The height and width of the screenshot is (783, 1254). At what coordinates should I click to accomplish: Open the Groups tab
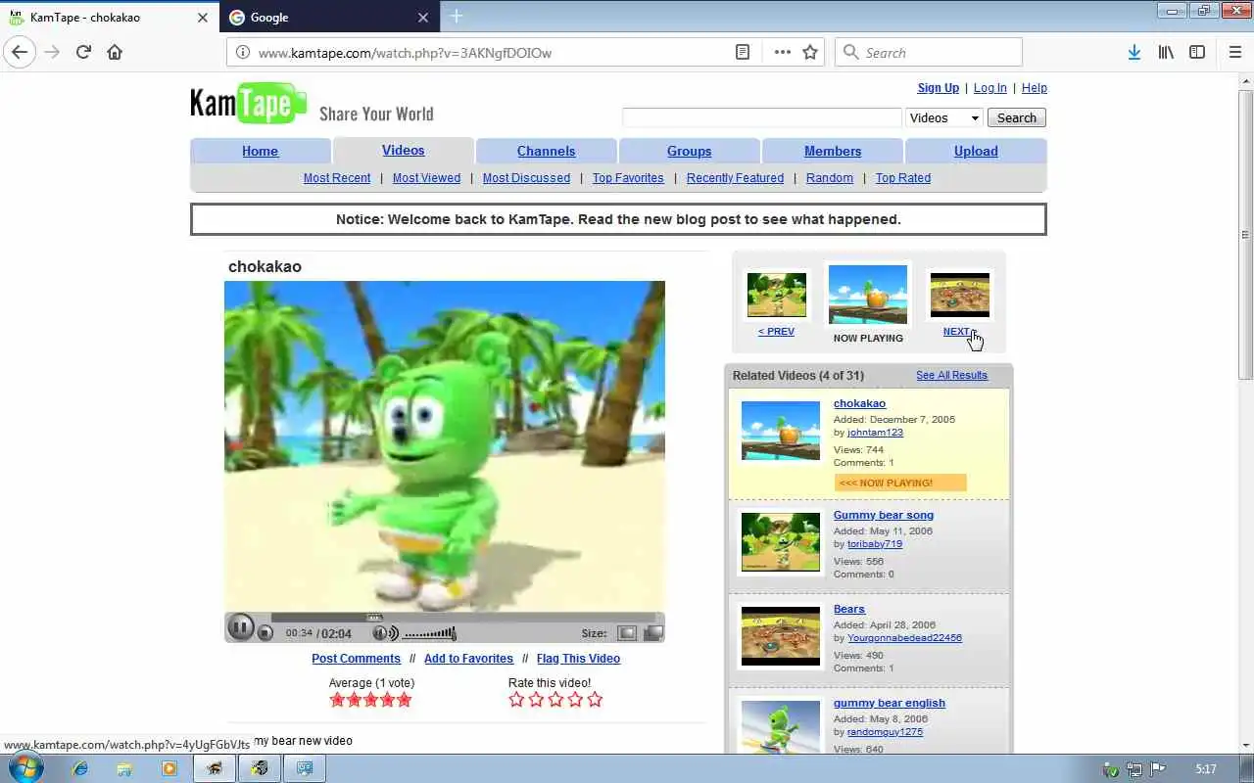(689, 151)
